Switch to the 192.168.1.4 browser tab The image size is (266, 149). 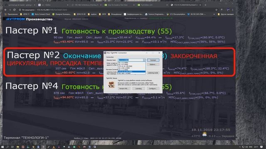(x=86, y=5)
